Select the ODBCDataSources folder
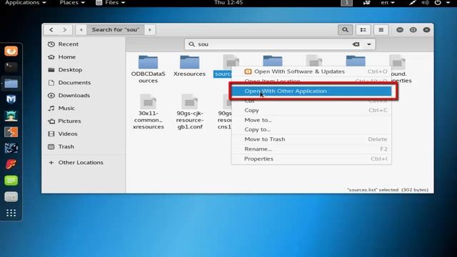 coord(148,69)
